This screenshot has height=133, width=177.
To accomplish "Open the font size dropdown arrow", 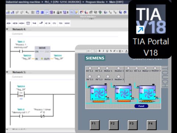I will click(96, 51).
